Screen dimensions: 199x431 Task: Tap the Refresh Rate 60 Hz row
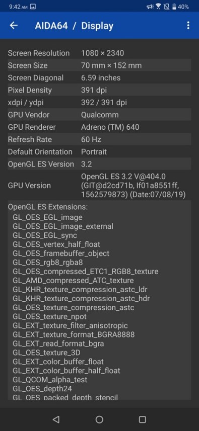click(99, 139)
